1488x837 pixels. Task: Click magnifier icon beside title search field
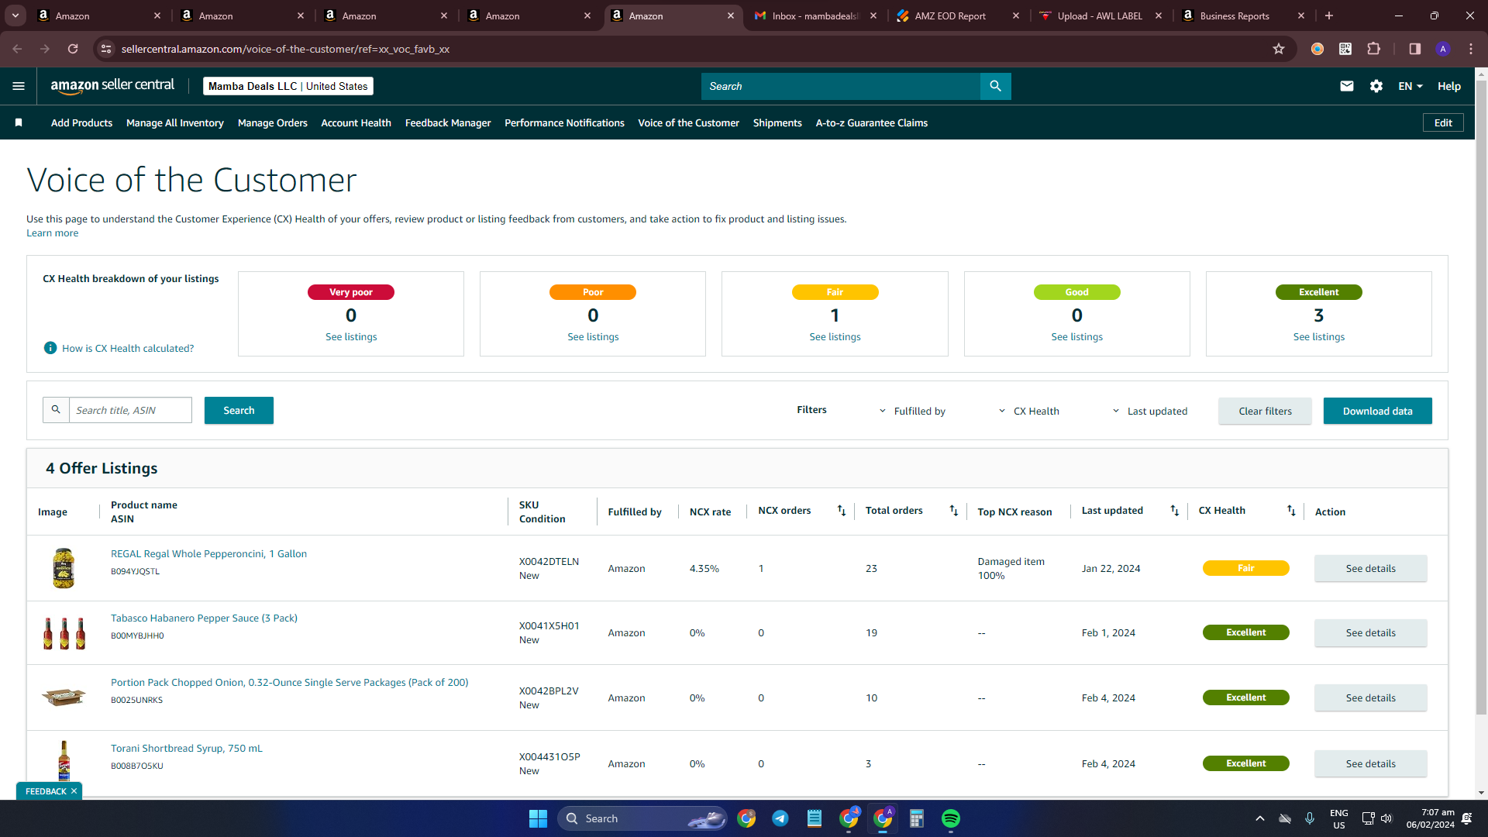click(x=56, y=410)
